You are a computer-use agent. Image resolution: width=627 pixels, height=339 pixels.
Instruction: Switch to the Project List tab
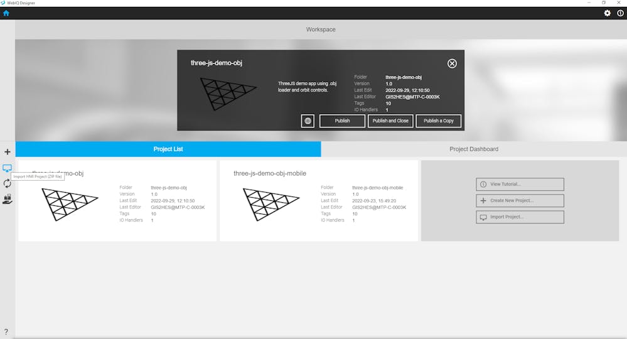click(168, 149)
